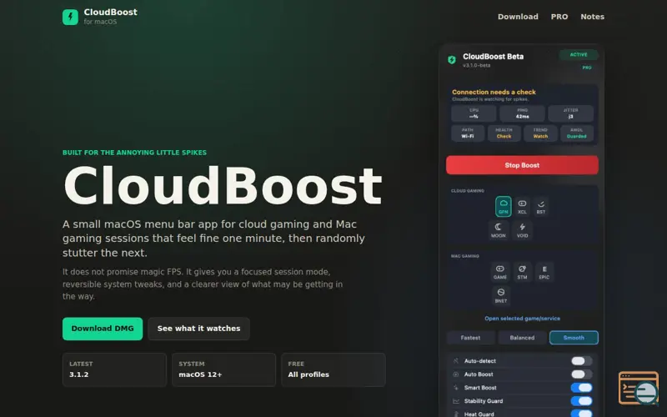Click the CPU metric tile
The height and width of the screenshot is (417, 667).
point(474,113)
